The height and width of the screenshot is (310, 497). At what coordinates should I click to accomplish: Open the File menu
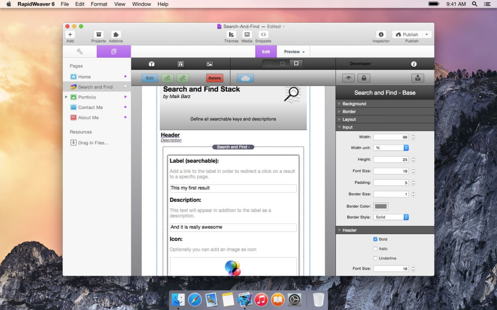click(65, 4)
